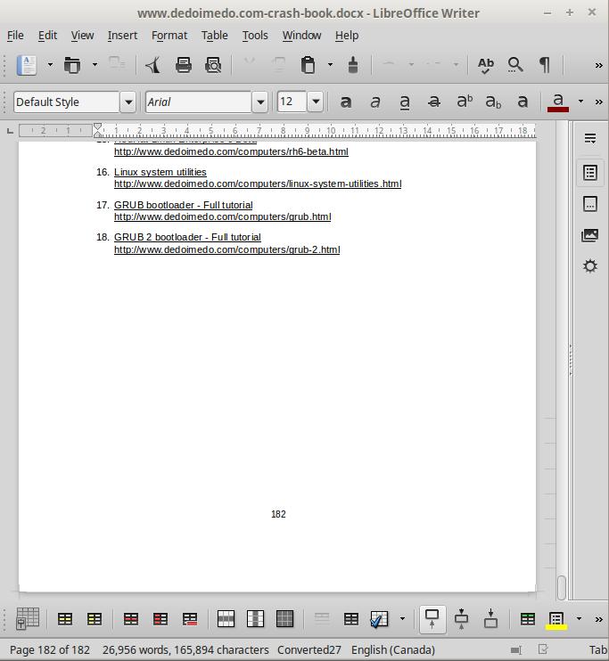This screenshot has height=661, width=609.
Task: Open the font size dropdown arrow
Action: pos(316,102)
